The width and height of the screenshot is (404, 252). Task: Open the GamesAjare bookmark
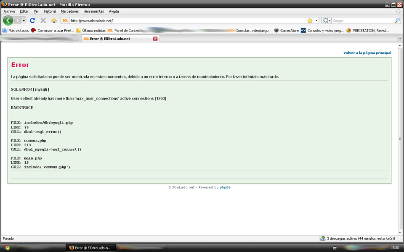tap(286, 30)
